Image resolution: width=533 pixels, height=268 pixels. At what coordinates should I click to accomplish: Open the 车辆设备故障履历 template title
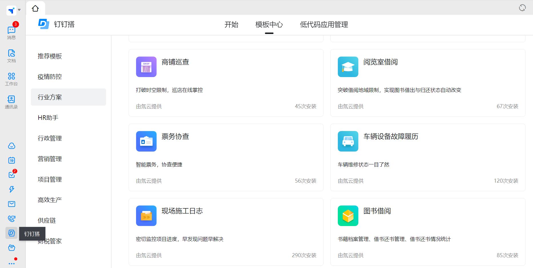click(x=391, y=136)
